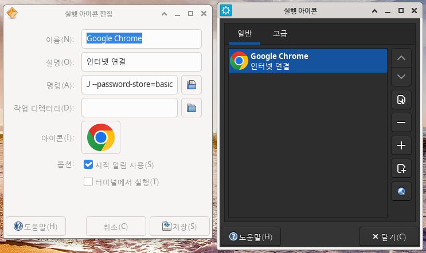The image size is (426, 253).
Task: Create a new empty launcher item
Action: point(401,168)
